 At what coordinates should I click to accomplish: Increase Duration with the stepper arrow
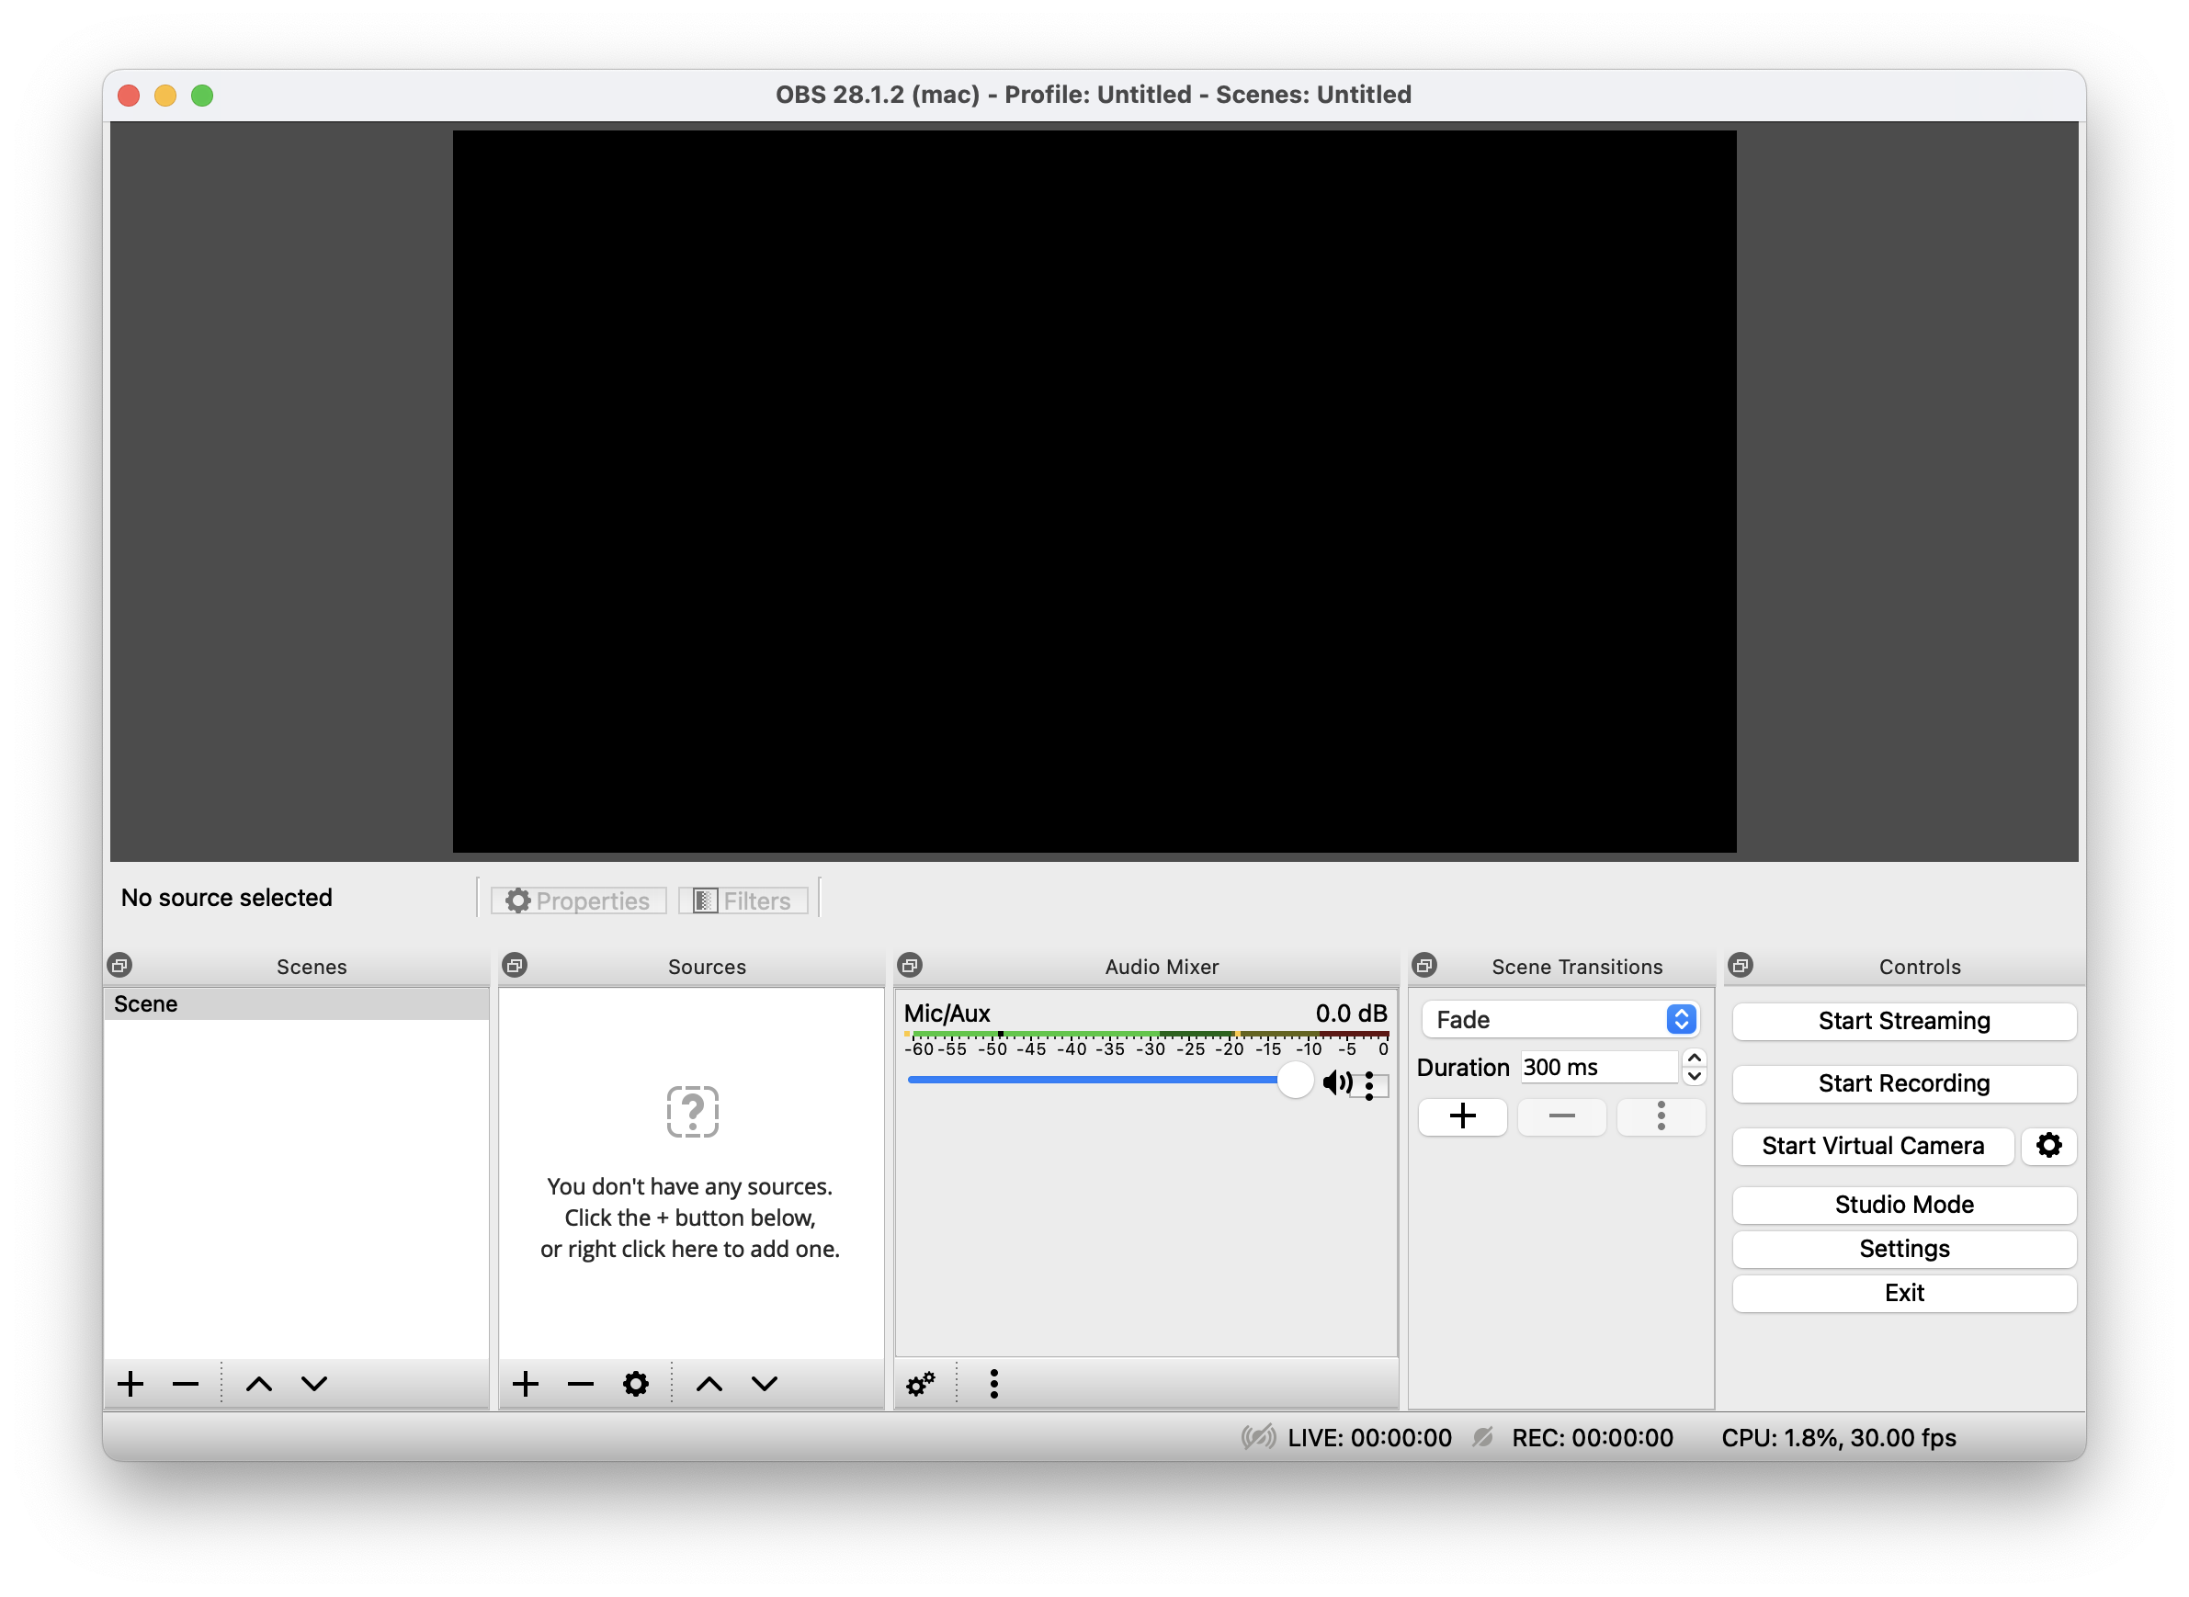[1694, 1058]
